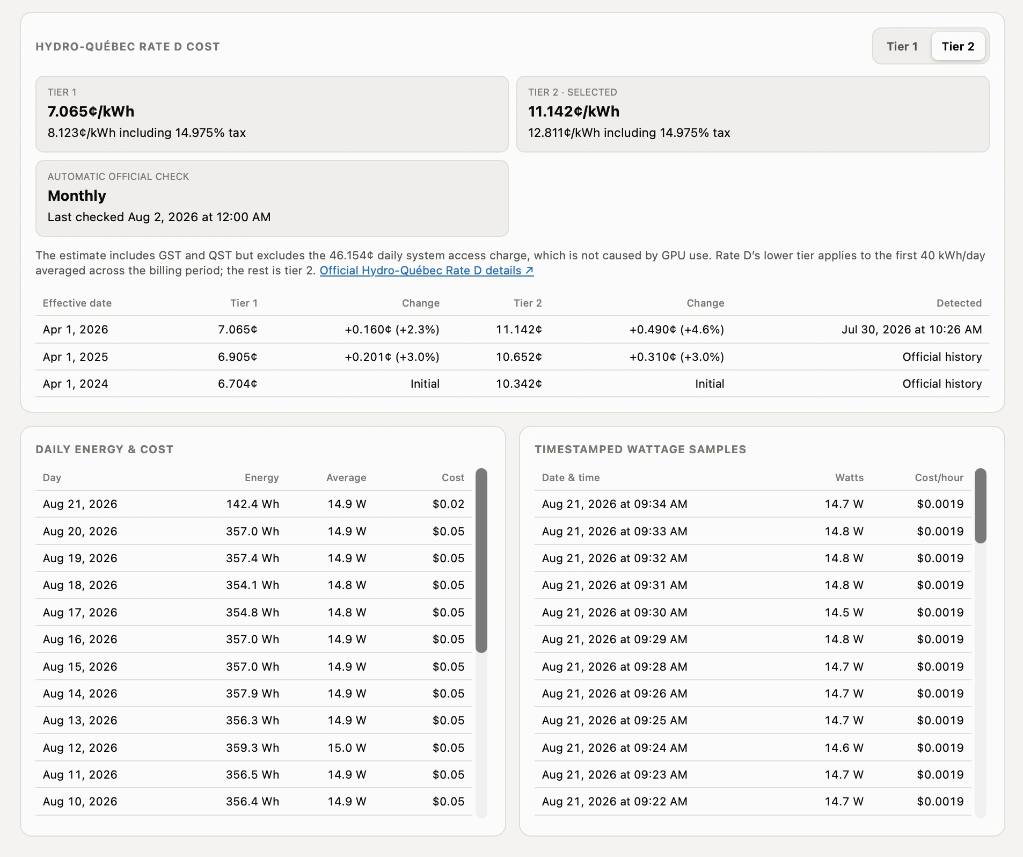Click the 11.142¢ Tier 2 table value
The width and height of the screenshot is (1023, 857).
519,330
